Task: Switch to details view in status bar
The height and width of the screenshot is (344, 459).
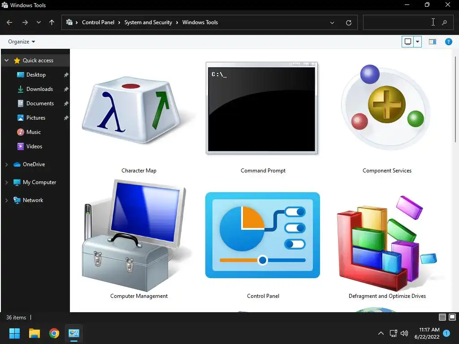Action: [x=442, y=317]
